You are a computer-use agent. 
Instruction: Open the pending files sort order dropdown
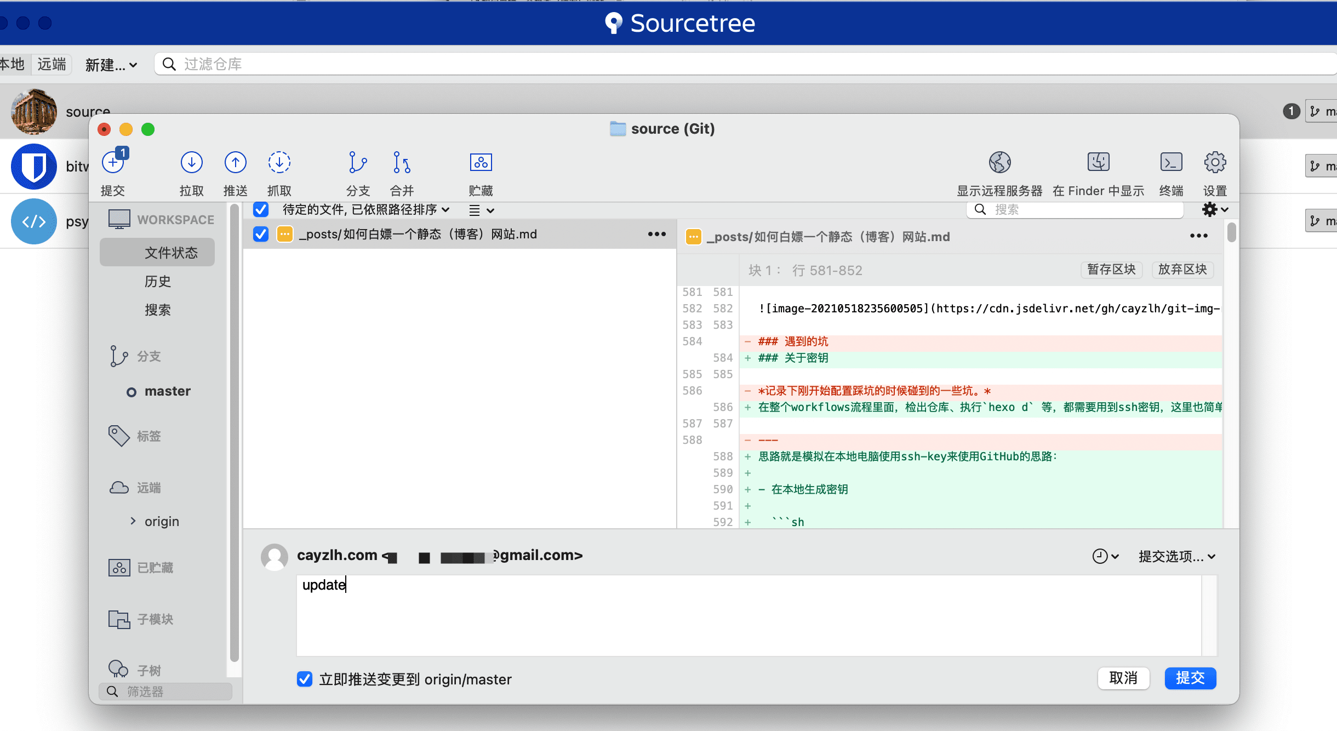(365, 210)
